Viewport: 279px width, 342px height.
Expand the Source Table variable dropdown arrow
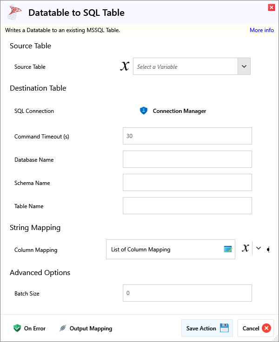tap(244, 66)
